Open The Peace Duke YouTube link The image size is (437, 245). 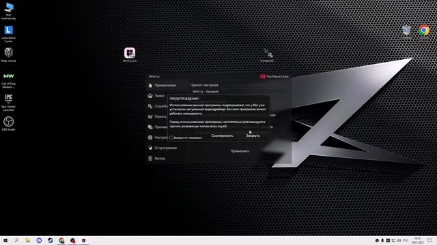(274, 76)
